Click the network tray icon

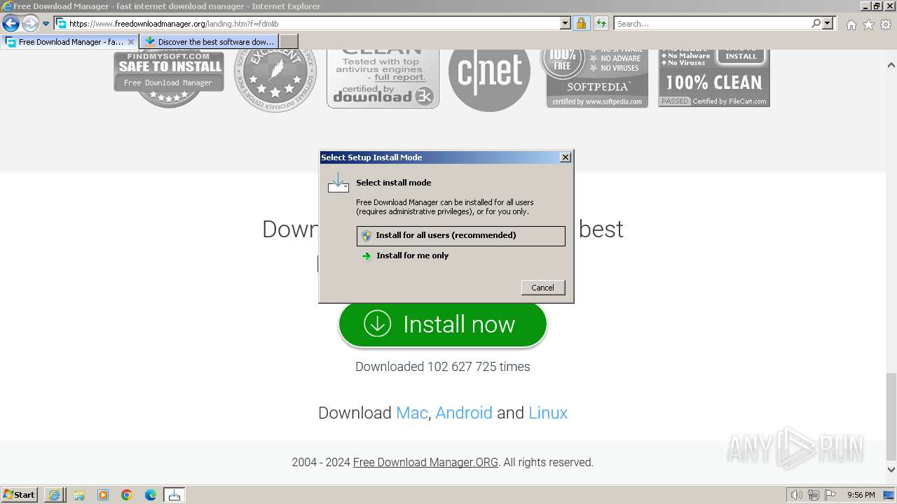click(x=814, y=495)
